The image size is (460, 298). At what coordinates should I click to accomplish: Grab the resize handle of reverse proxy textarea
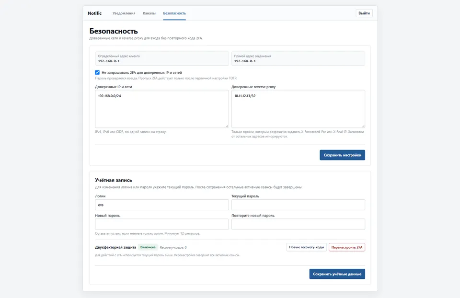[x=363, y=126]
